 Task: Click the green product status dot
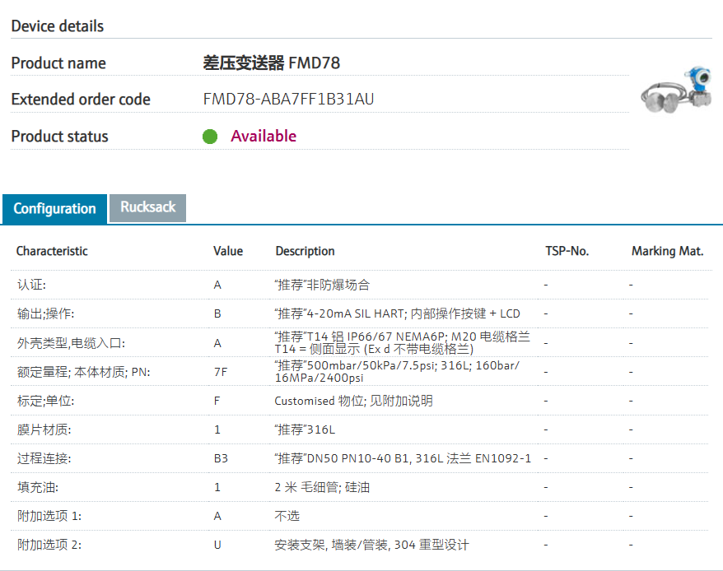click(x=210, y=137)
